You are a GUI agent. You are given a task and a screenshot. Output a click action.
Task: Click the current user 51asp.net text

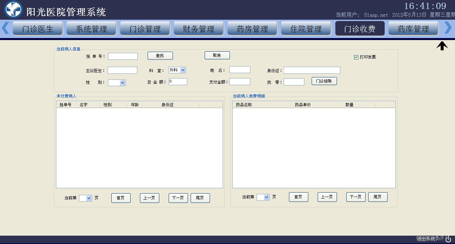(x=376, y=15)
